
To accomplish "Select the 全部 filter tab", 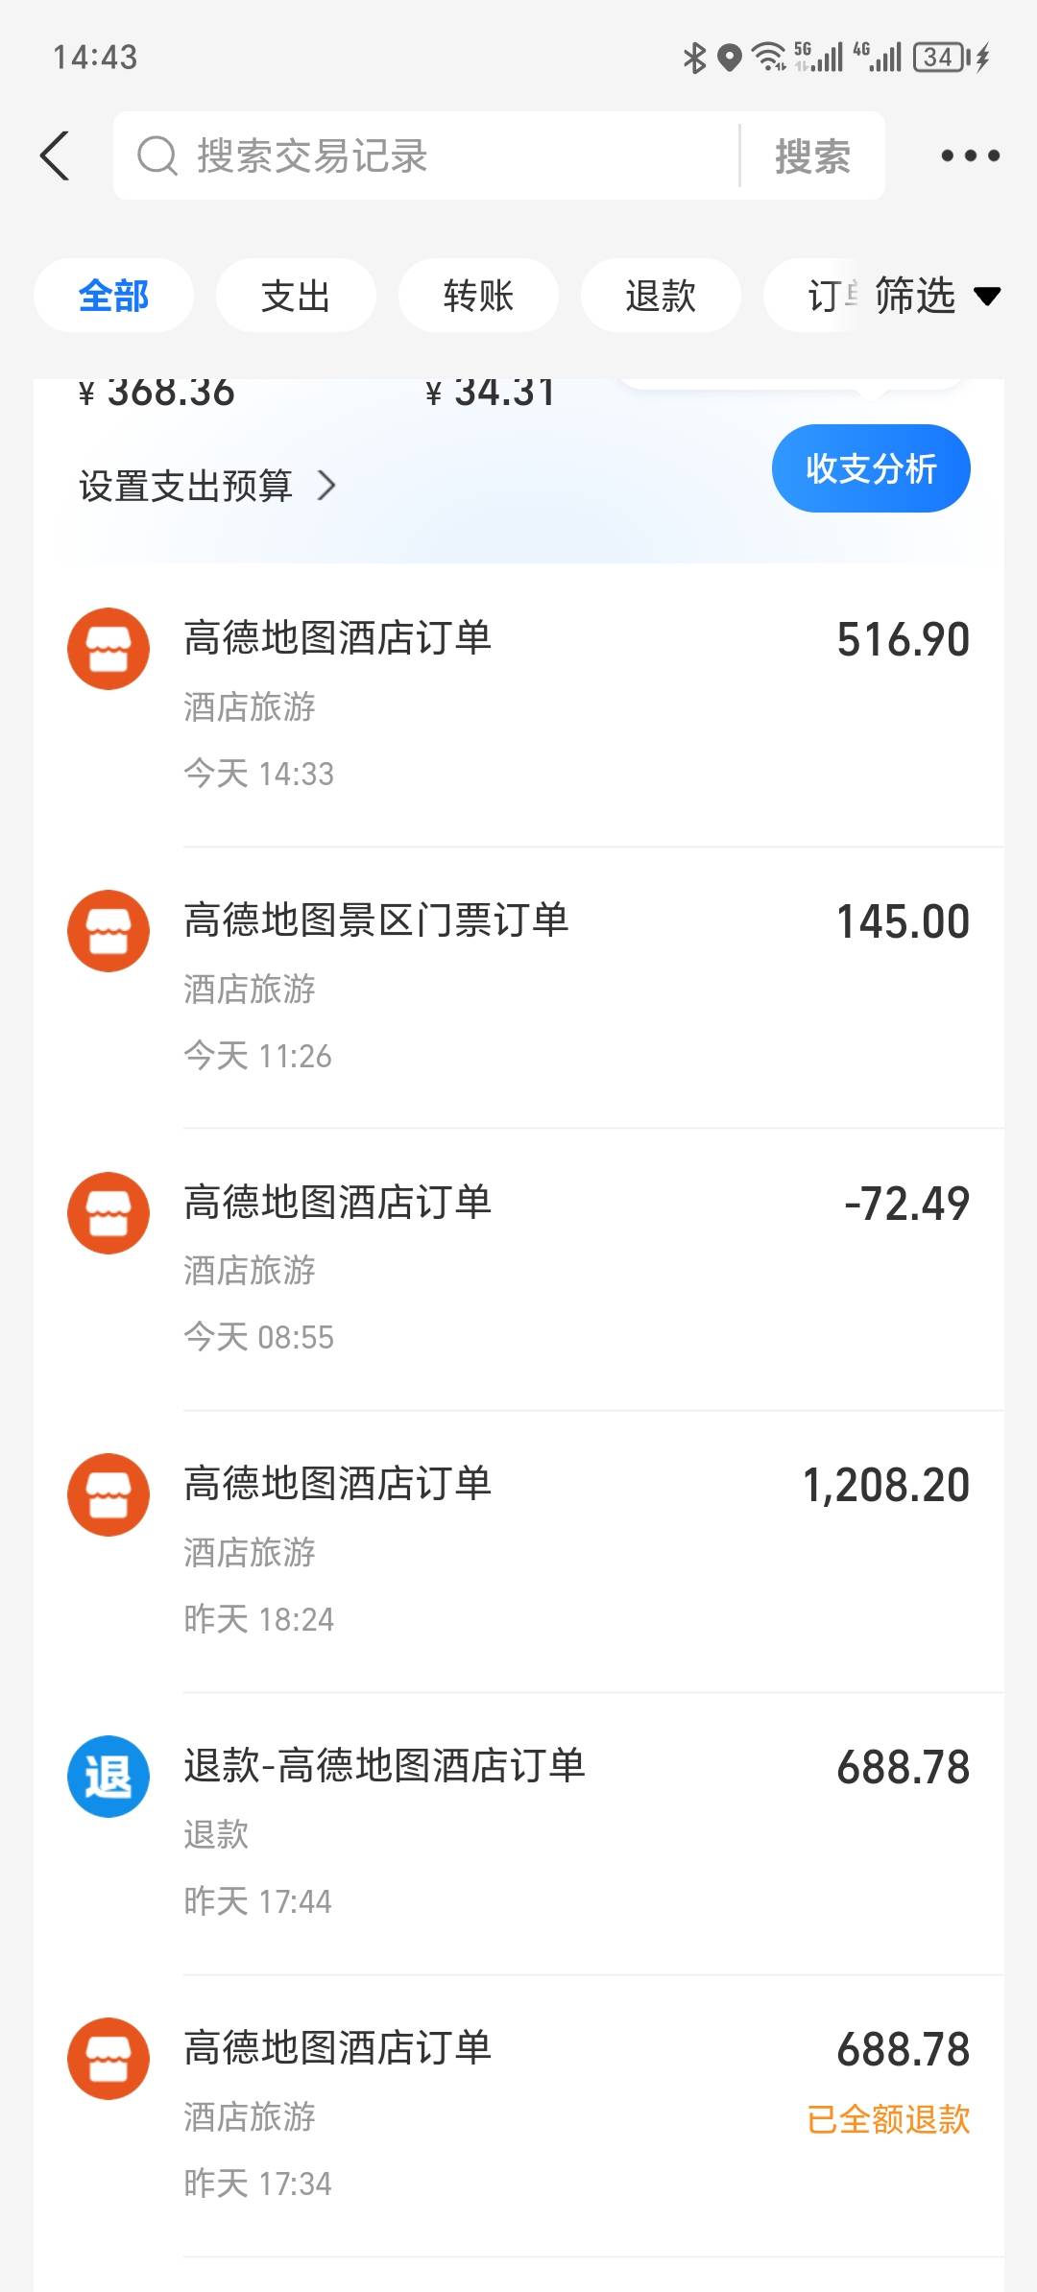I will (x=113, y=296).
